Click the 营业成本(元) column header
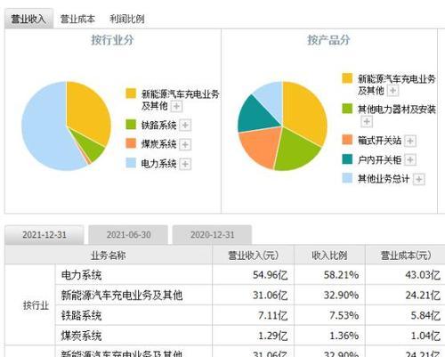 (406, 256)
